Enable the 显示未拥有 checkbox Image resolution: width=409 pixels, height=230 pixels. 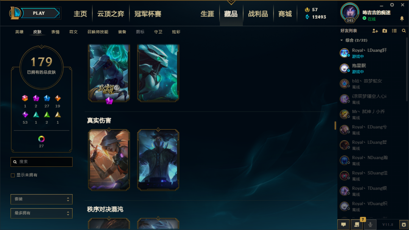click(x=13, y=175)
